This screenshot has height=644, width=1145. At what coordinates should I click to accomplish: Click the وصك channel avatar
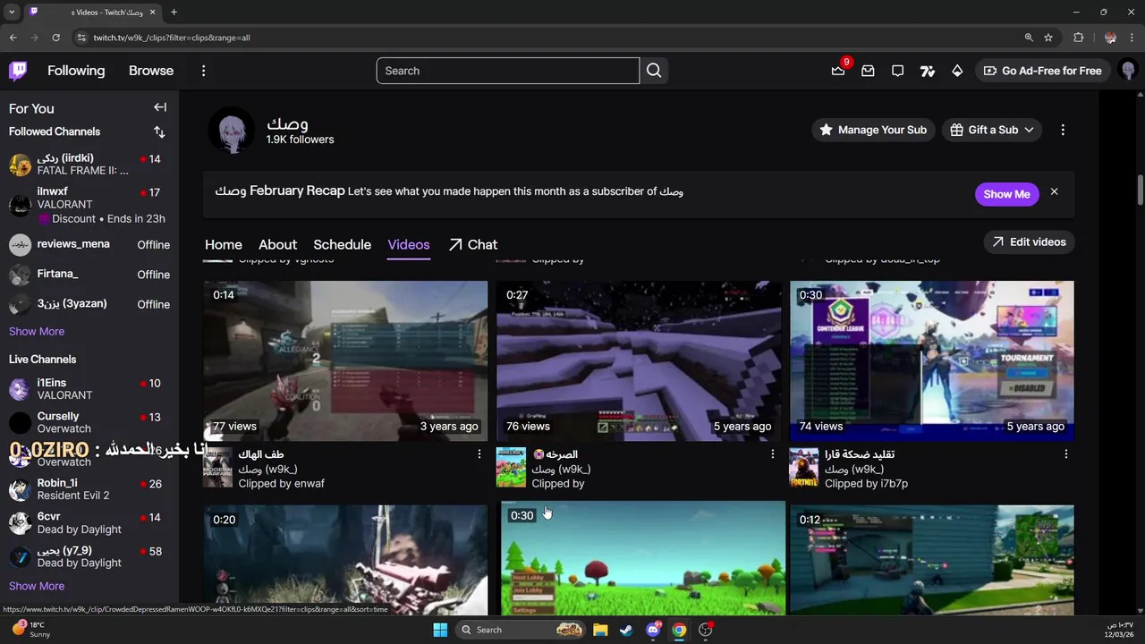(232, 131)
